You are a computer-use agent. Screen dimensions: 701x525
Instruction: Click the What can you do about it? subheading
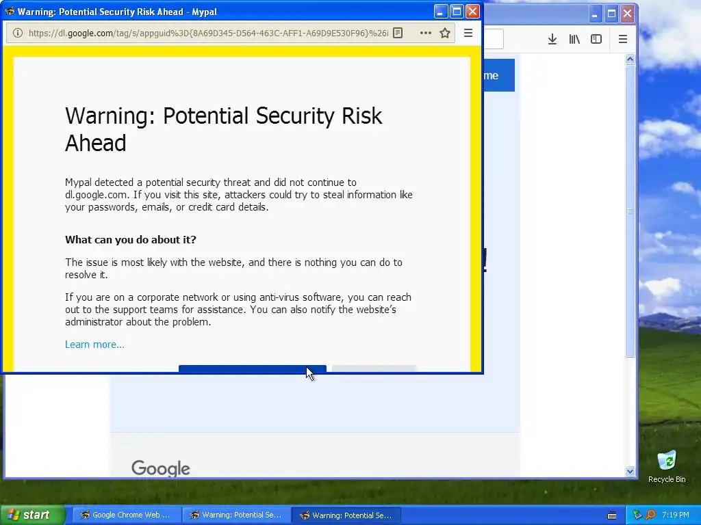pyautogui.click(x=131, y=240)
